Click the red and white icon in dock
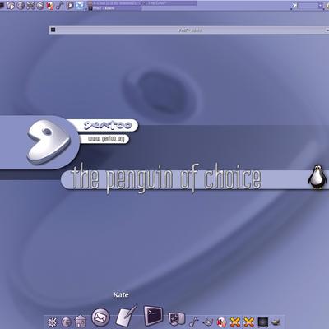Screen dimensions: 329x329 221,322
